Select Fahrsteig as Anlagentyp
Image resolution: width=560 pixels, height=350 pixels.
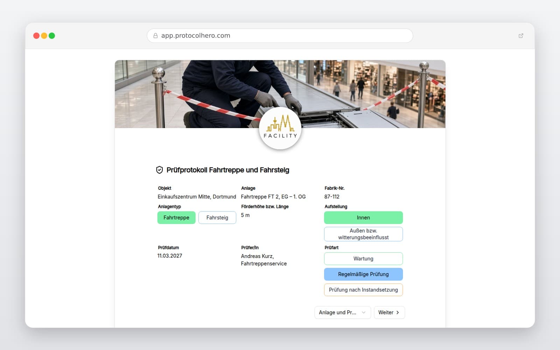click(217, 218)
